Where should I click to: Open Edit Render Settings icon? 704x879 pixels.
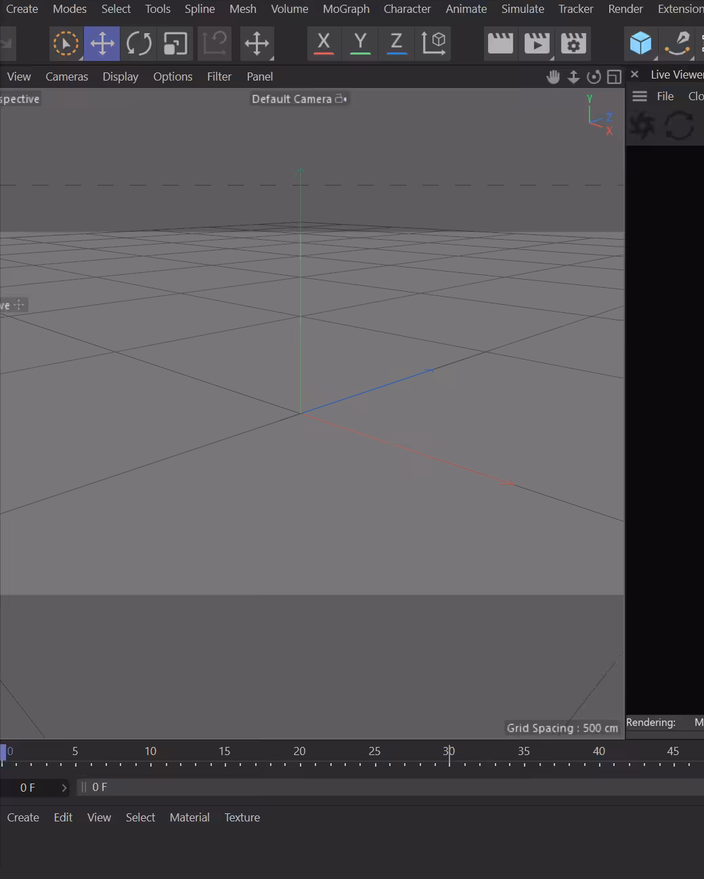pos(573,44)
